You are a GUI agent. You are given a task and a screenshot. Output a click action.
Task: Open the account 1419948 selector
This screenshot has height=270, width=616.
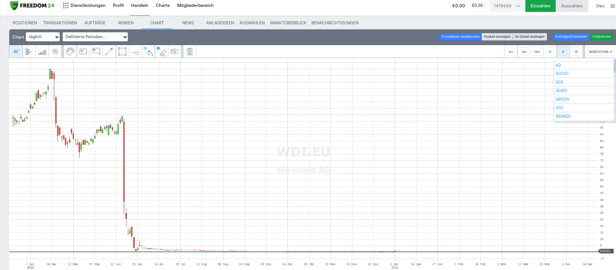point(507,6)
